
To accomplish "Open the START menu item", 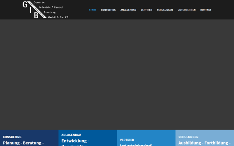I will [x=92, y=10].
